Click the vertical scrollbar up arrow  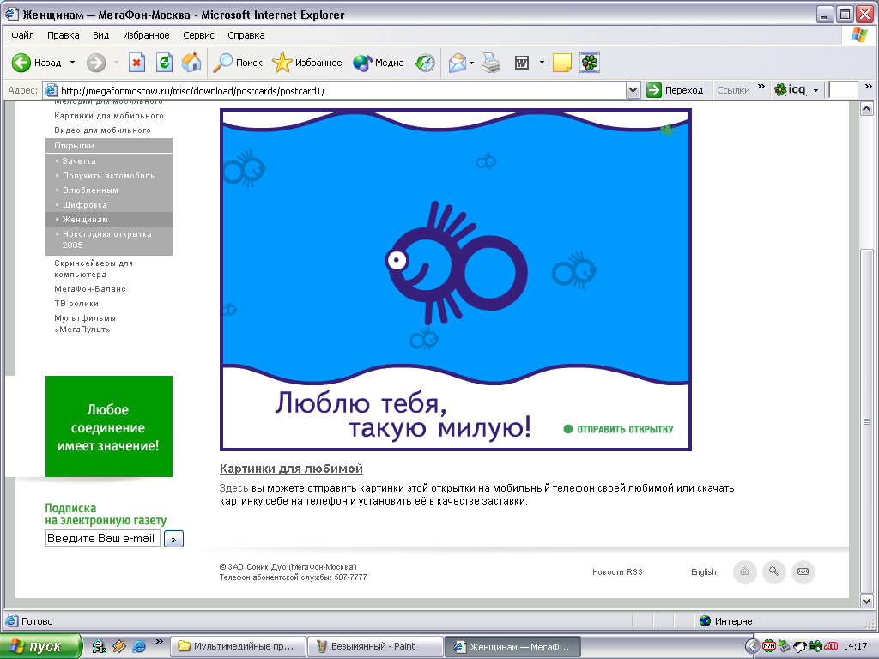click(867, 109)
